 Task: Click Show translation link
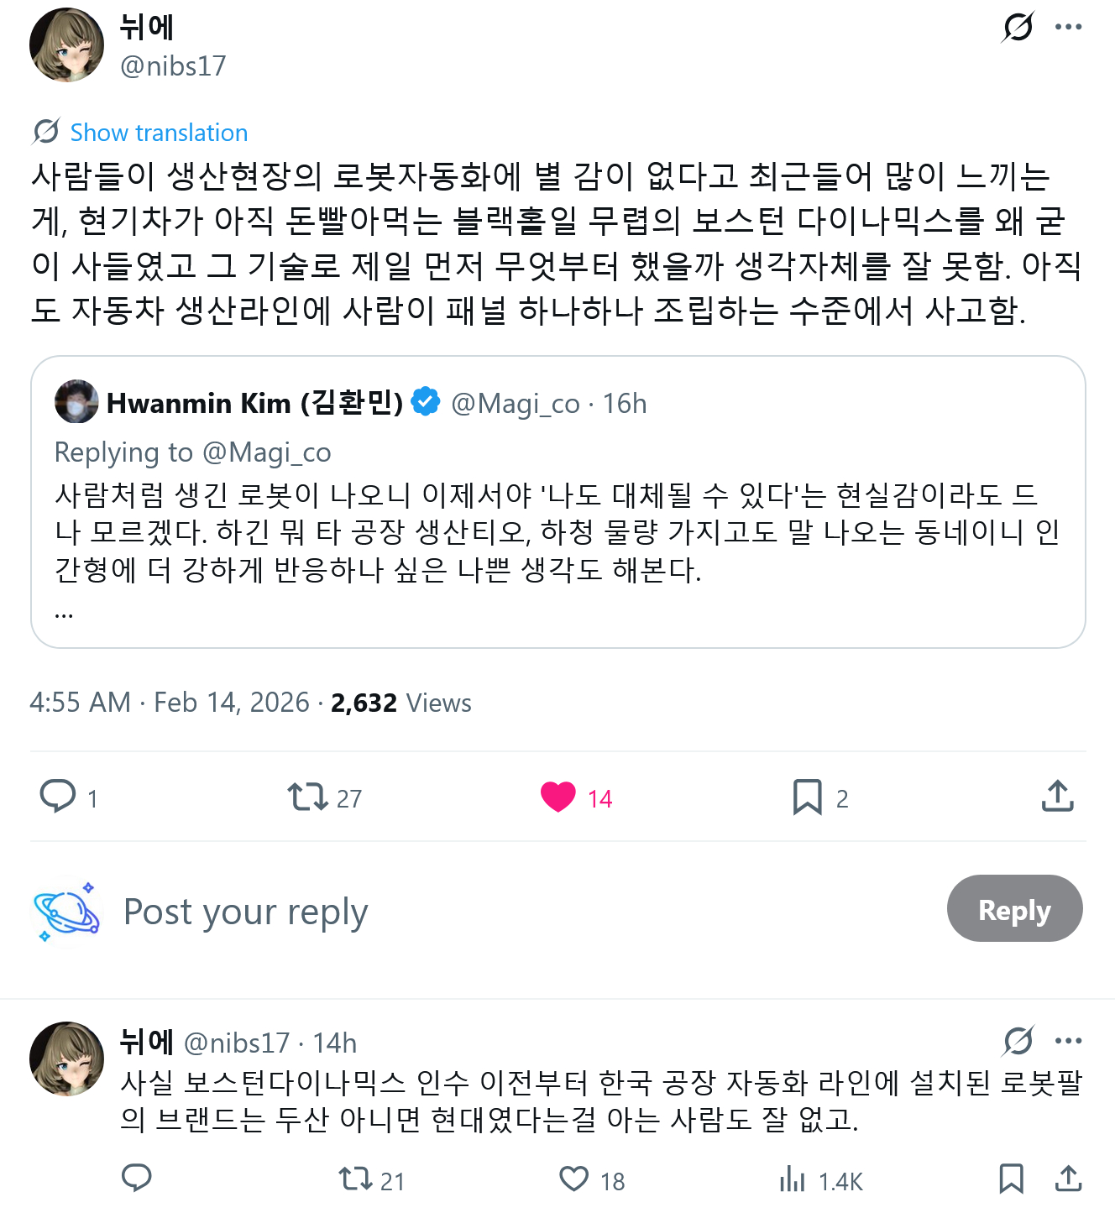(x=159, y=133)
